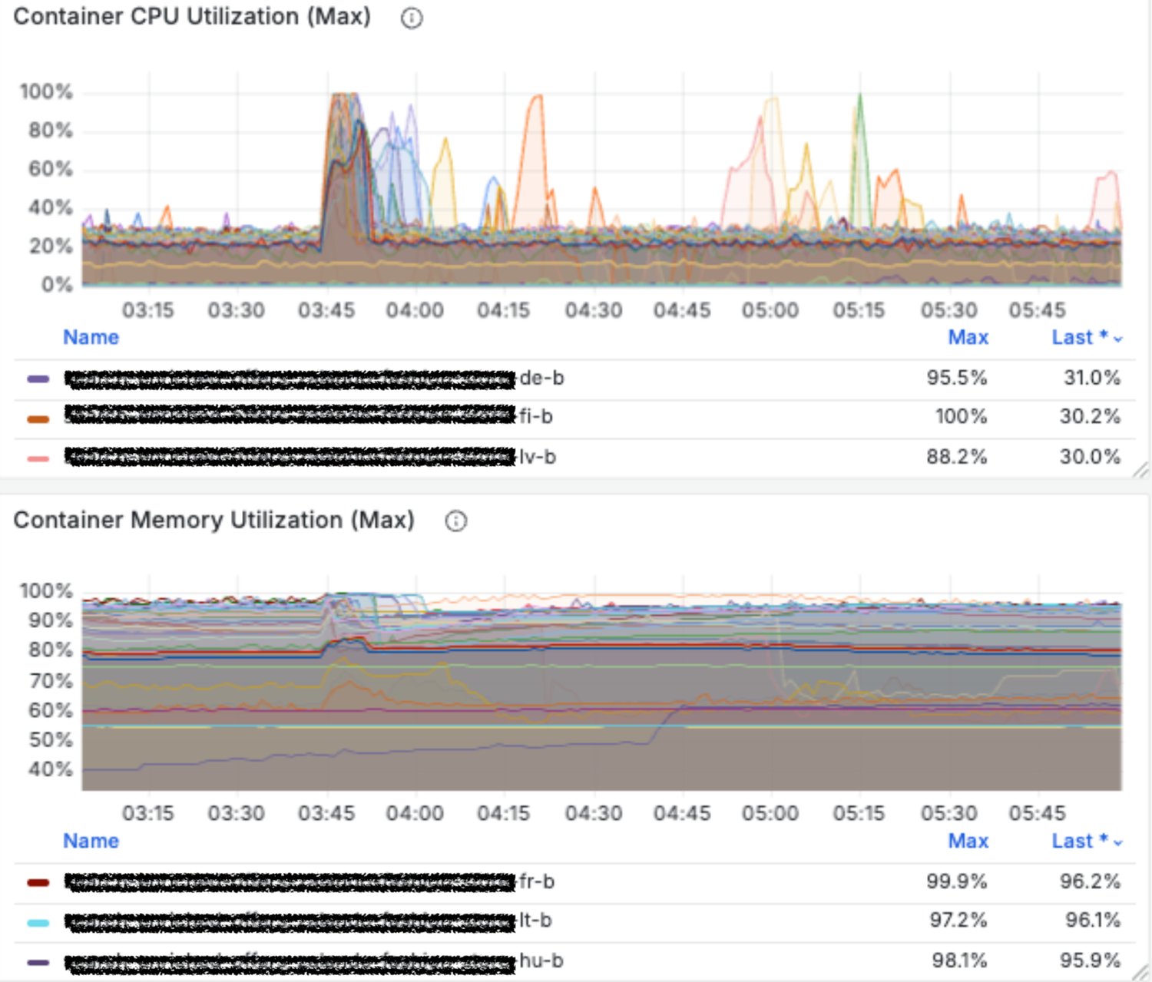The width and height of the screenshot is (1152, 982).
Task: Sort by the Max column in Memory legend
Action: pos(968,841)
